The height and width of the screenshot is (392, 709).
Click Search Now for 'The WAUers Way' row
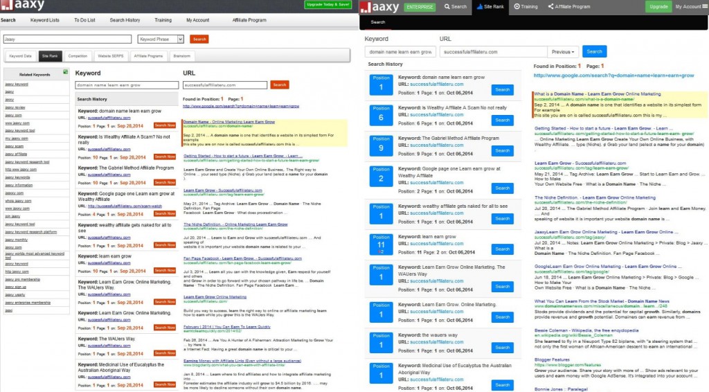point(165,354)
